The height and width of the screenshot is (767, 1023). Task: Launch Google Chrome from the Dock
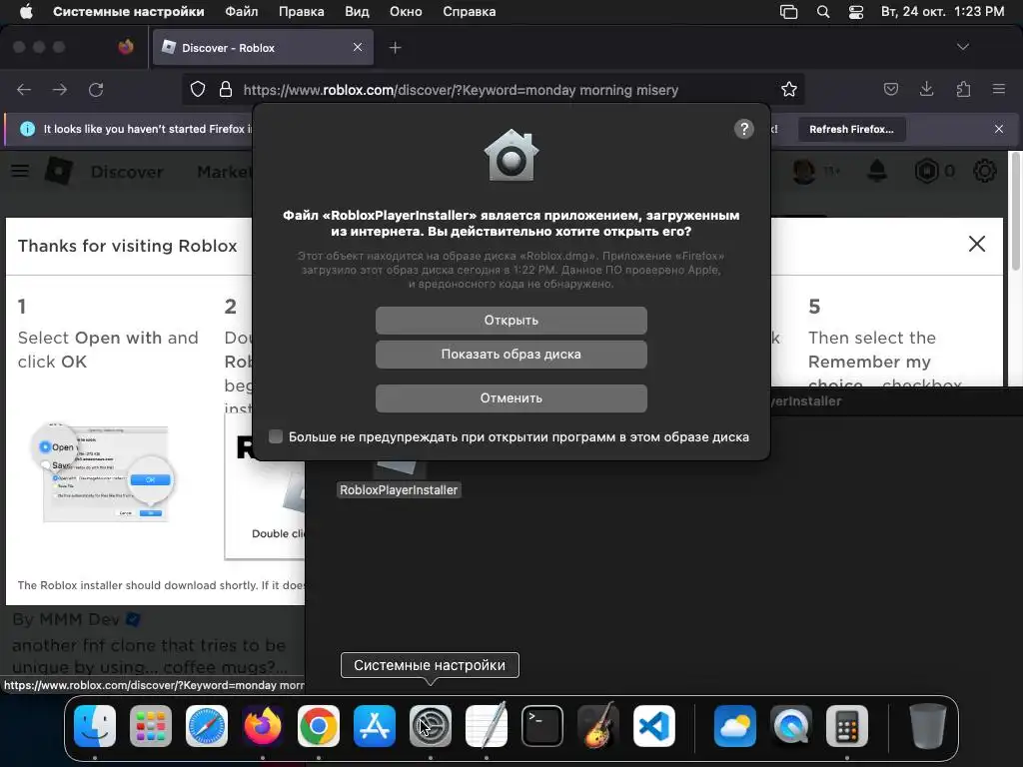click(x=319, y=726)
